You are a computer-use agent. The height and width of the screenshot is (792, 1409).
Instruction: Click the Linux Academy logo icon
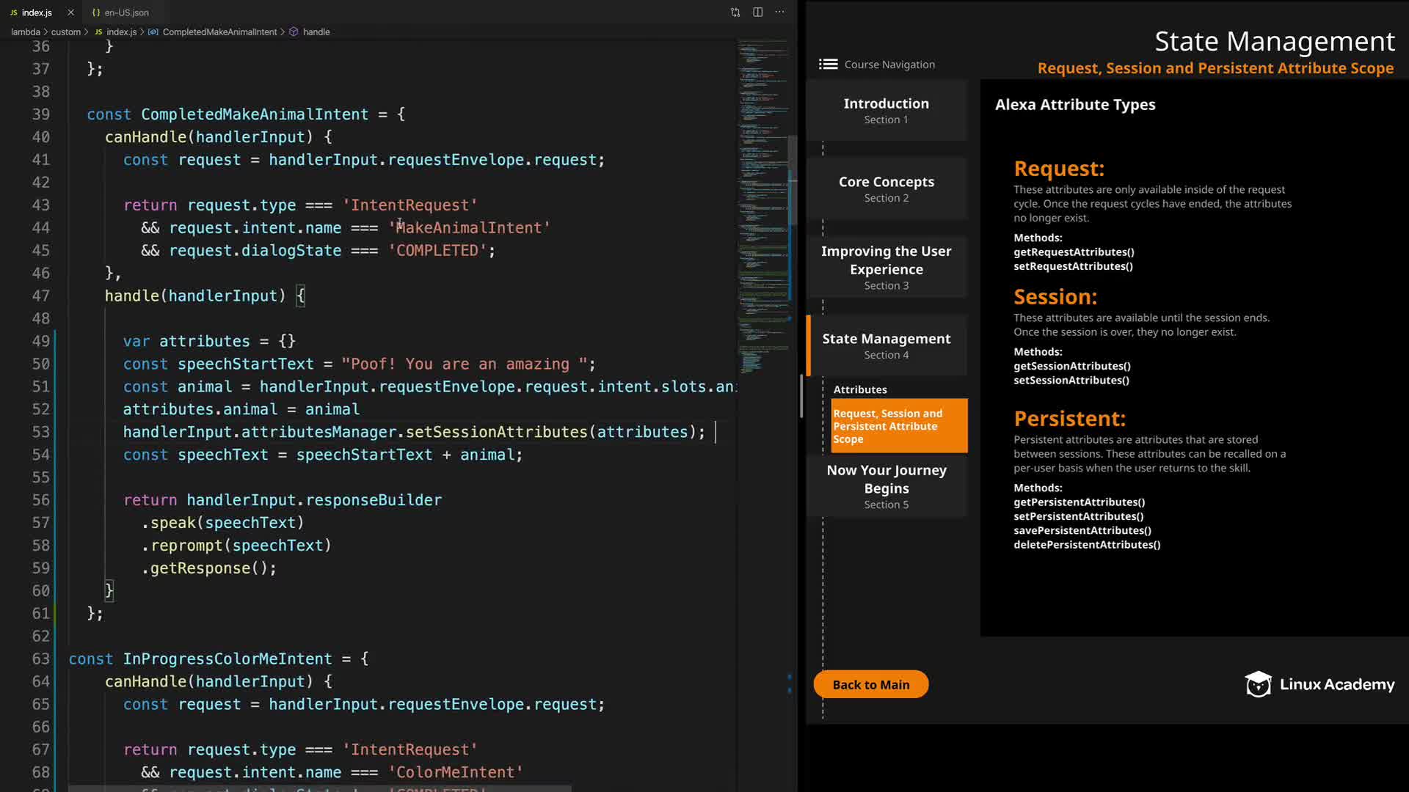(x=1258, y=684)
